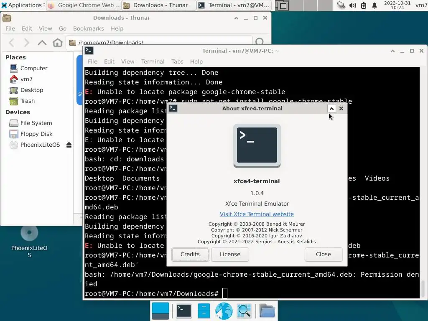Click the xfce4-terminal version 1.0.4 text

pos(257,193)
